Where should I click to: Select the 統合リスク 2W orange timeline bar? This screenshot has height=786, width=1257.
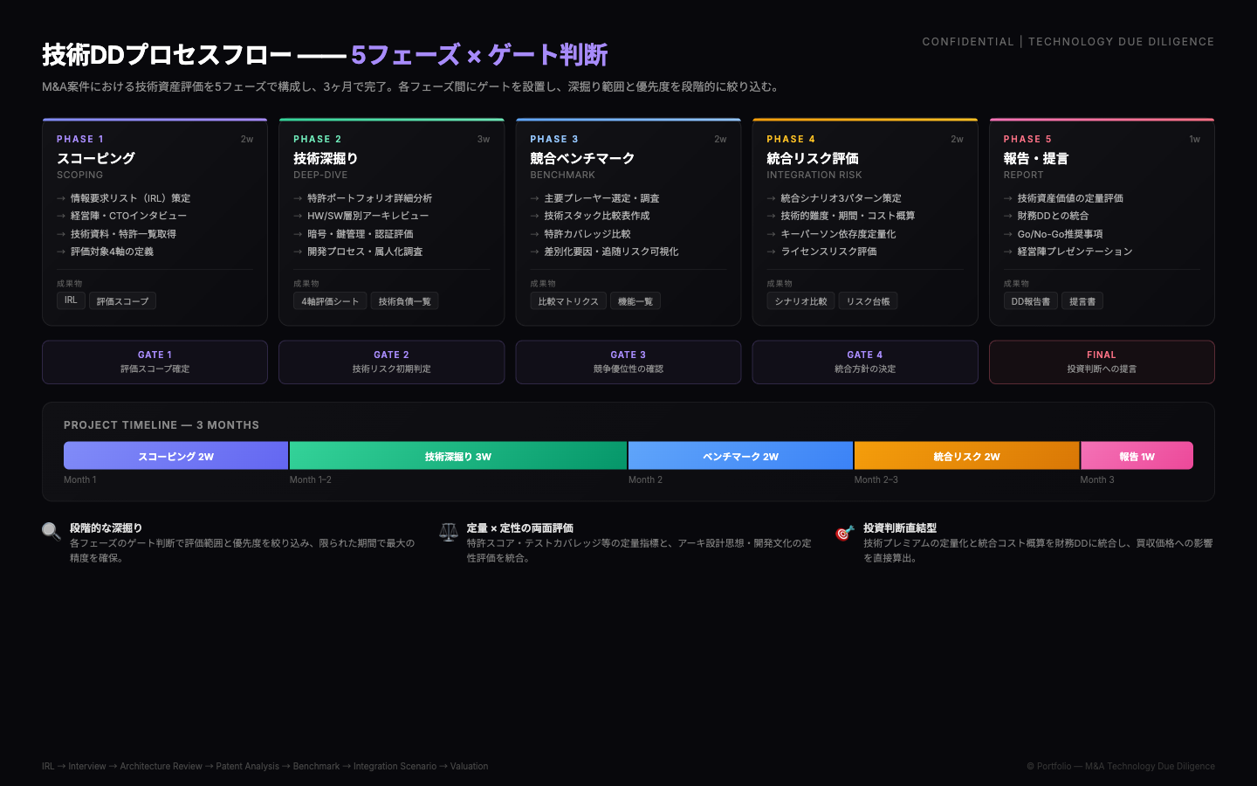(x=966, y=456)
